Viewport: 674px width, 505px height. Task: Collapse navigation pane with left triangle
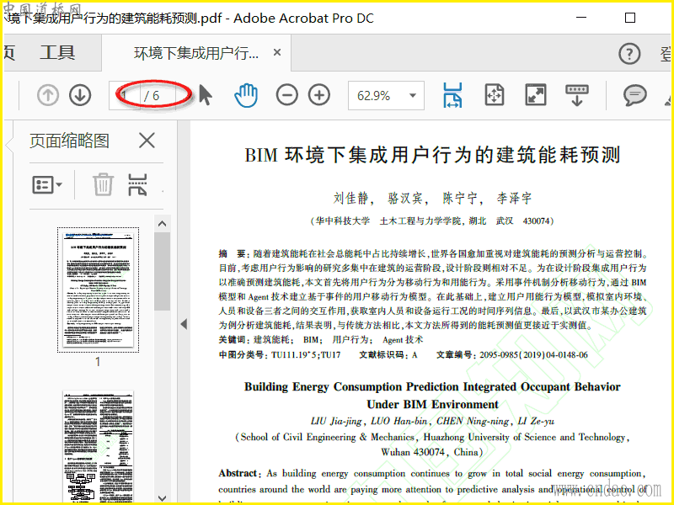pyautogui.click(x=184, y=324)
